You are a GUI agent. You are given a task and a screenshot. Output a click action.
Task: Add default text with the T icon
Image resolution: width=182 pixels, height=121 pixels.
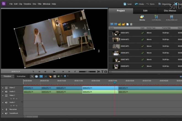102,72
